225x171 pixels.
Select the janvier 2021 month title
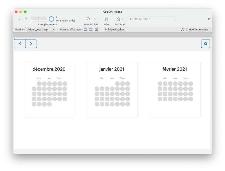[112, 69]
